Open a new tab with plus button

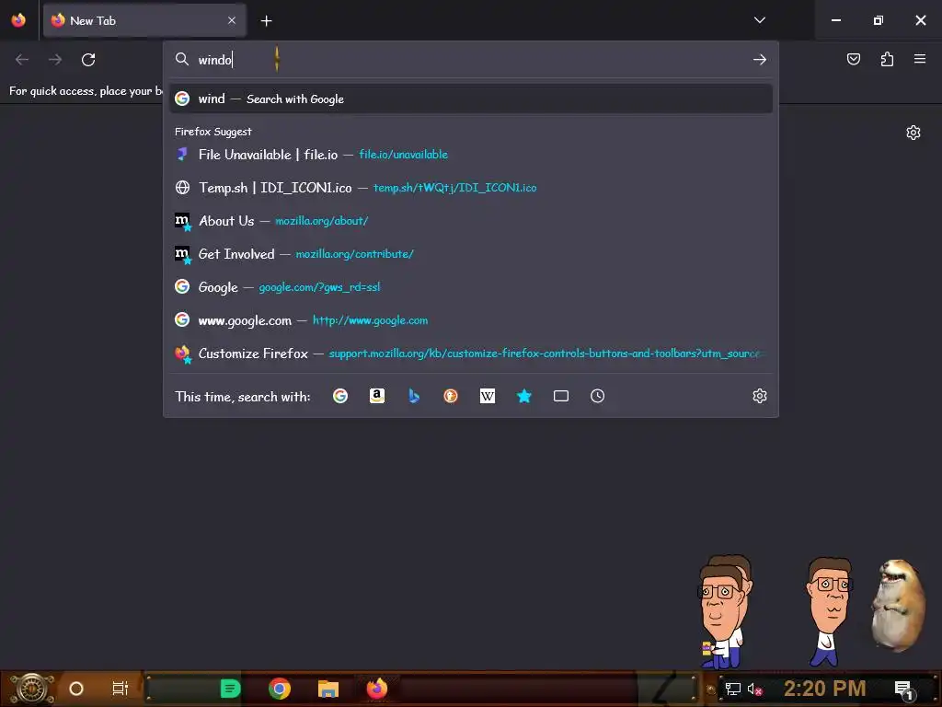[266, 21]
